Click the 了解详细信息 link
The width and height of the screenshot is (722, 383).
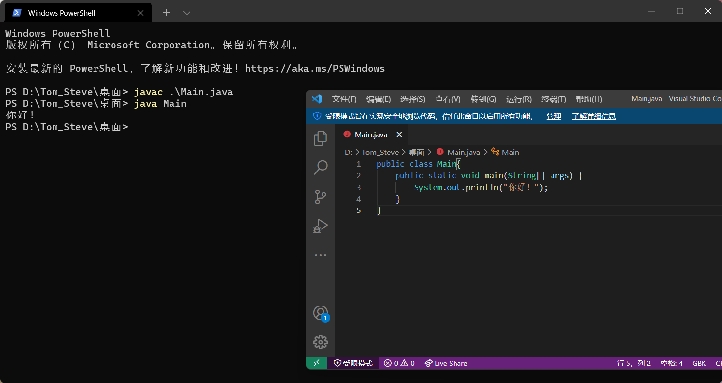594,116
